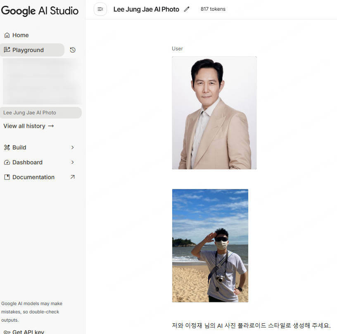Click the 817 tokens counter
The image size is (337, 334).
tap(213, 9)
